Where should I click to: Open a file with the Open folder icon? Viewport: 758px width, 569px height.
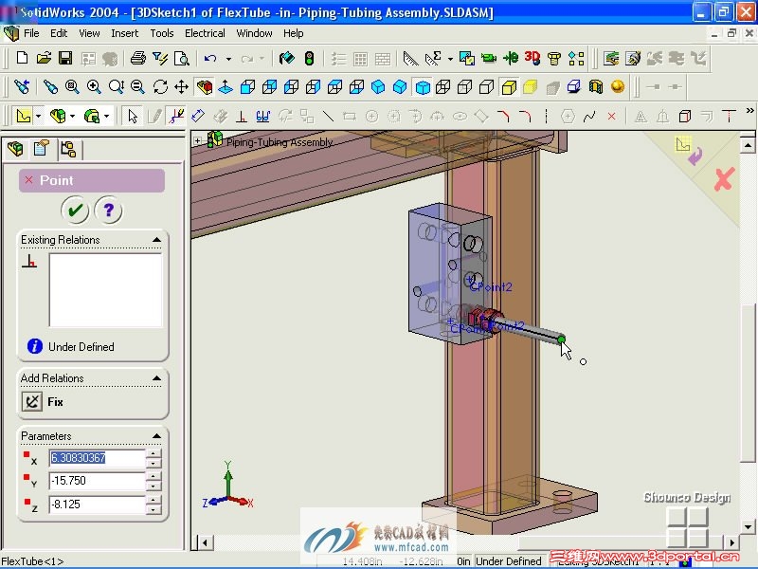(44, 59)
